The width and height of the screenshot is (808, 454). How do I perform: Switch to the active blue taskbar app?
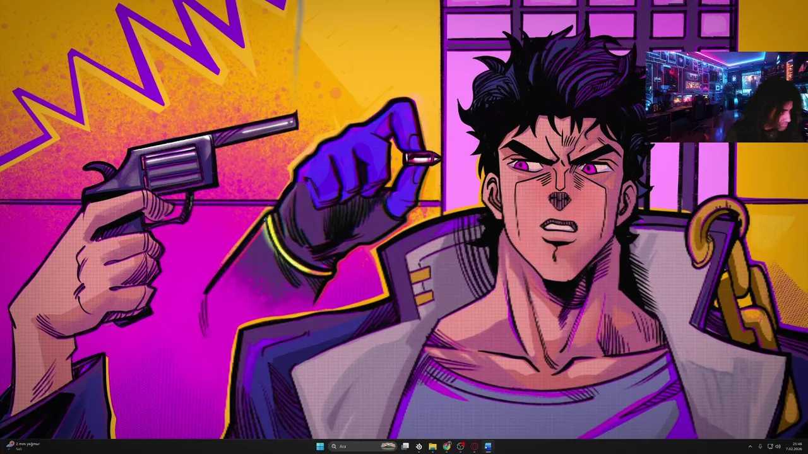pyautogui.click(x=488, y=446)
